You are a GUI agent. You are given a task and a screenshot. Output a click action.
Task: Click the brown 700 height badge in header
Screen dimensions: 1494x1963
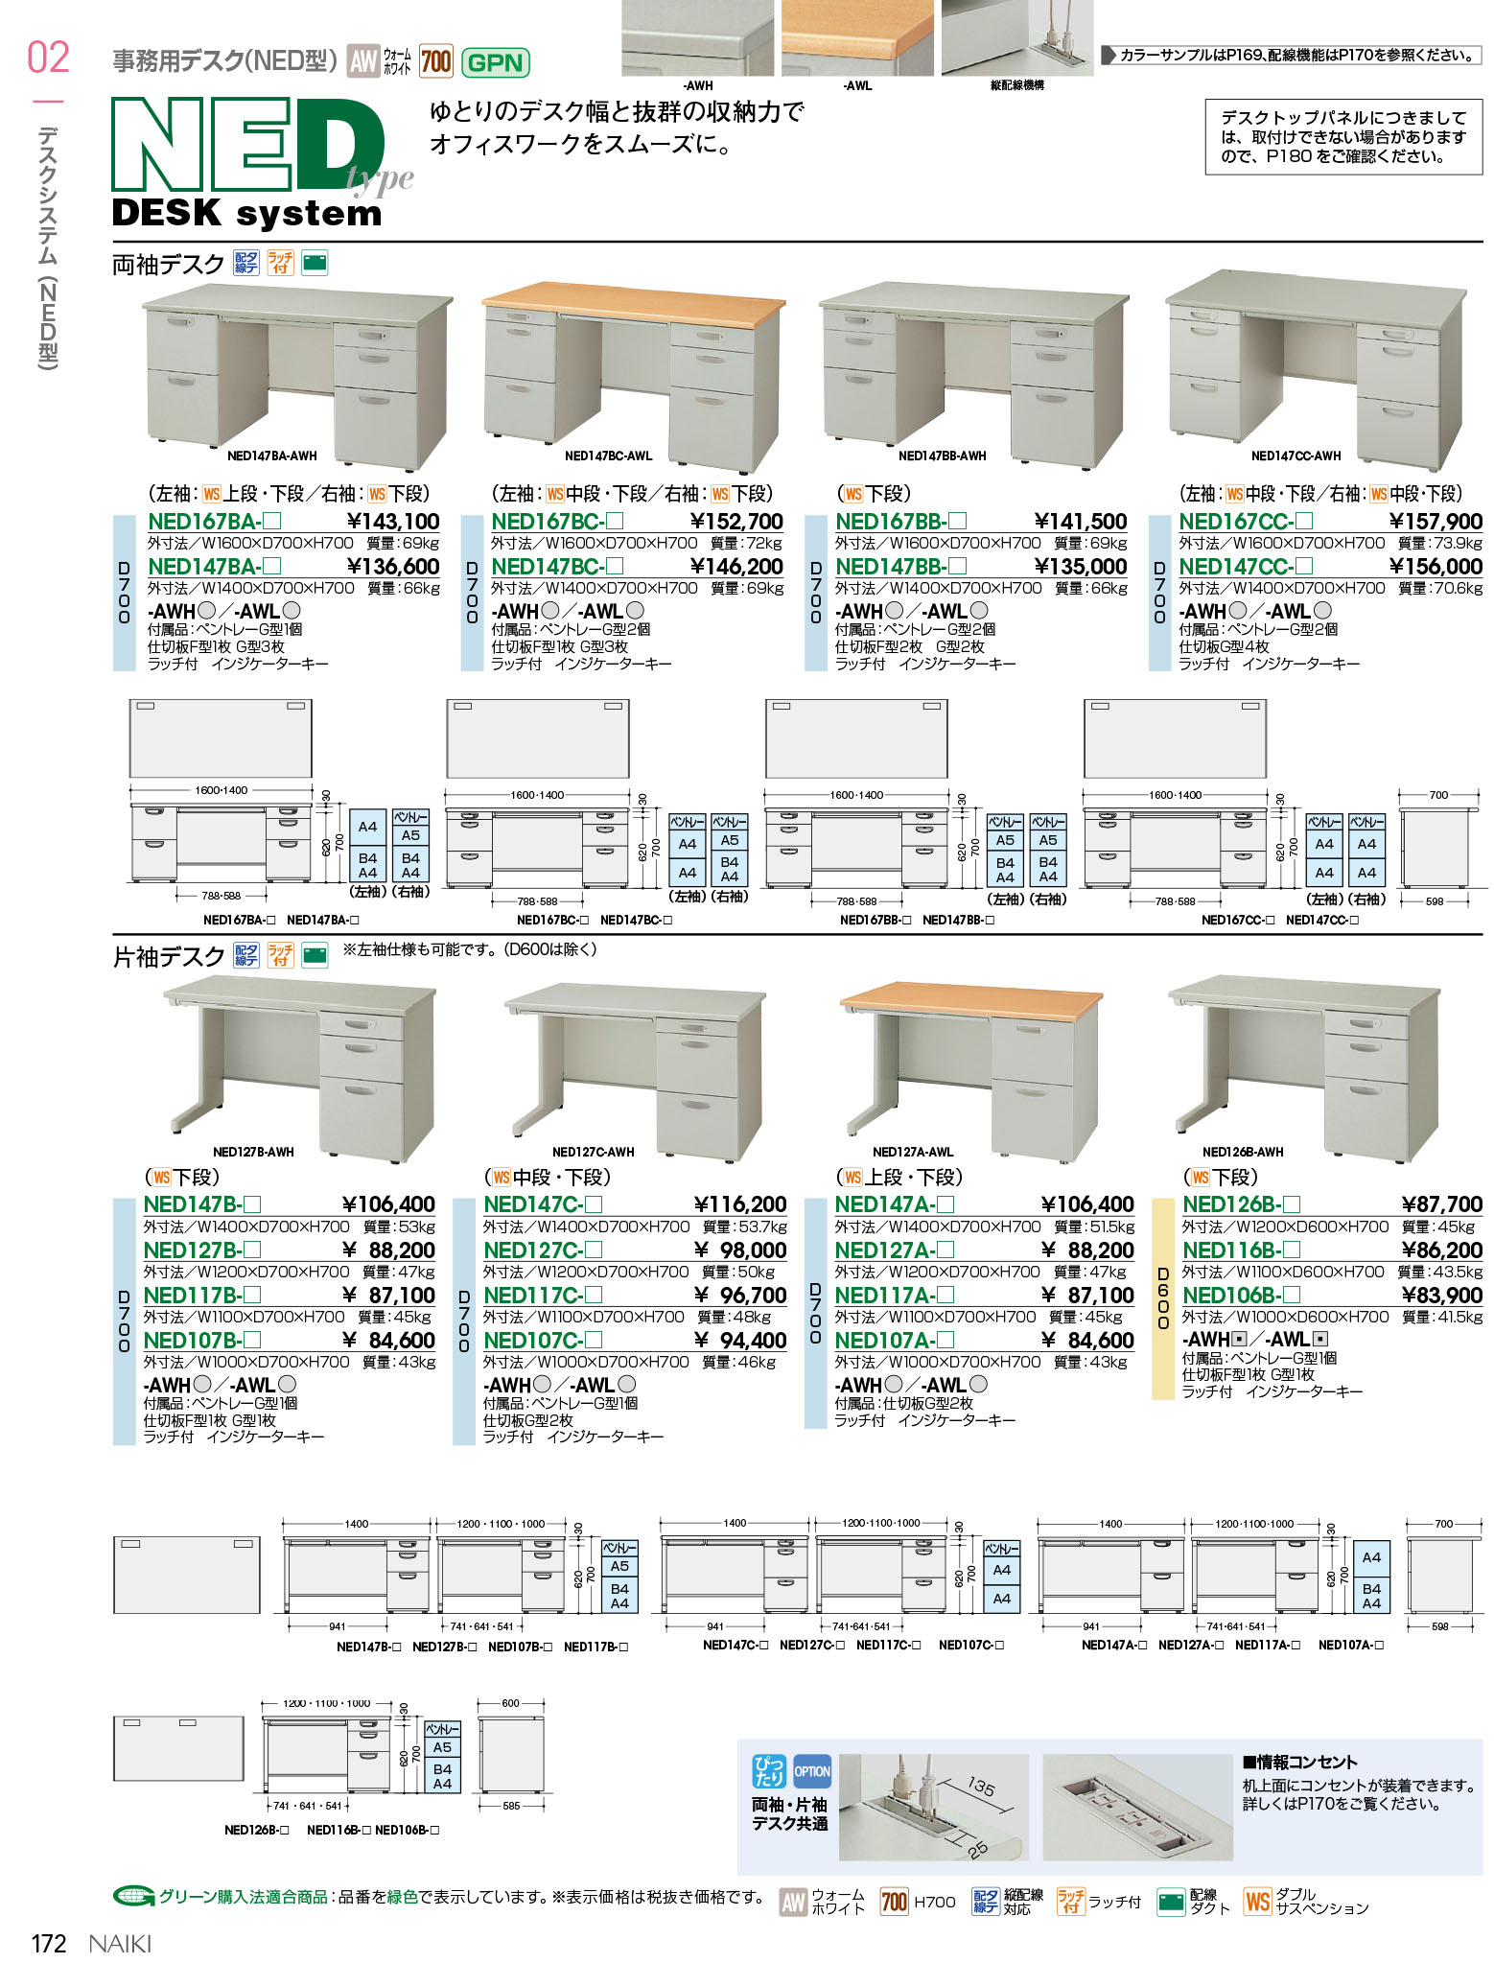[x=435, y=62]
